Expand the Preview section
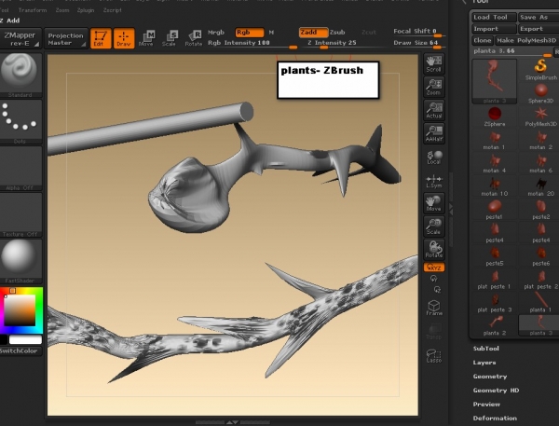The width and height of the screenshot is (559, 426). pos(486,405)
